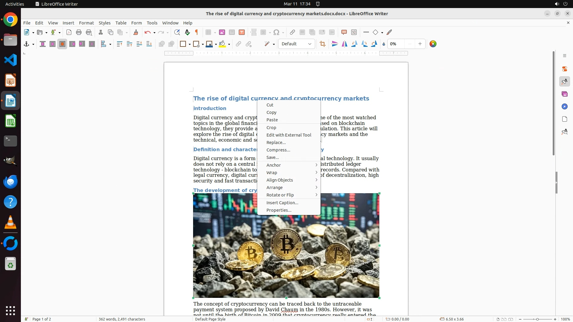
Task: Click Insert Caption... in context menu
Action: coord(282,203)
